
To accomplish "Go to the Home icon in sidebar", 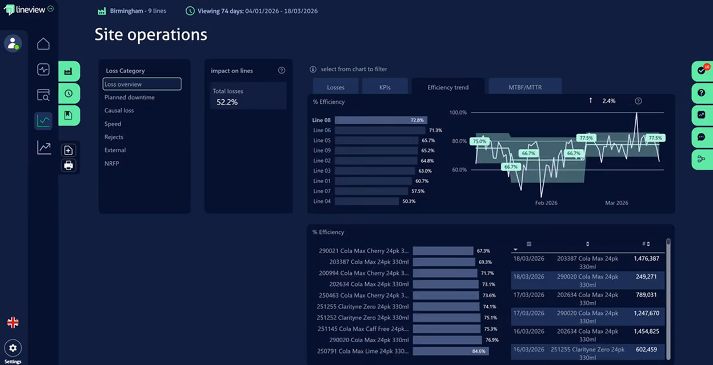I will (x=43, y=44).
